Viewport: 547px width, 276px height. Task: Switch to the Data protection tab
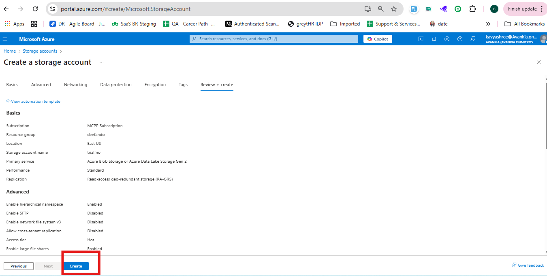point(116,85)
